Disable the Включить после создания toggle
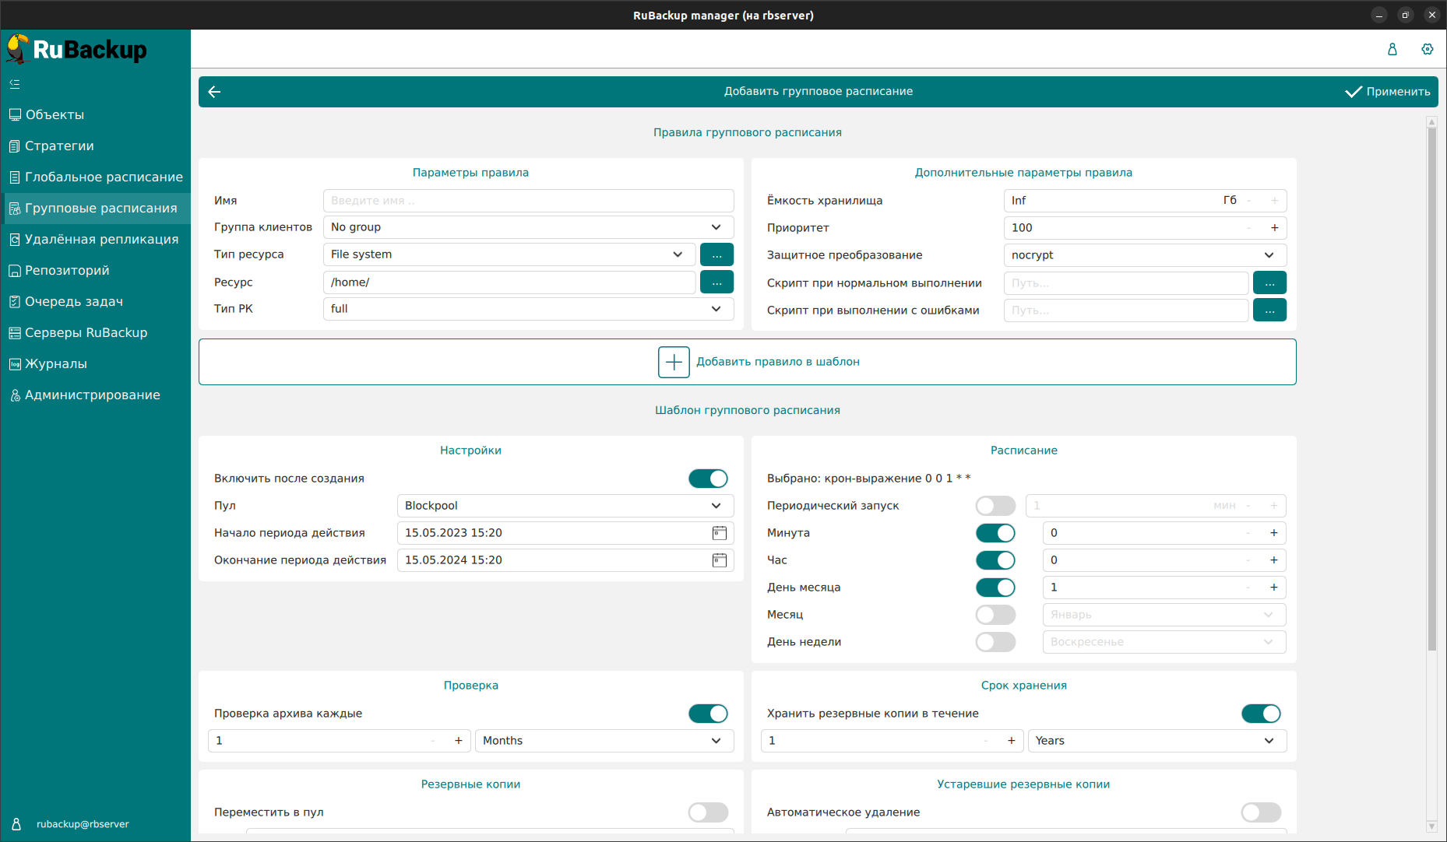The image size is (1447, 842). point(707,479)
